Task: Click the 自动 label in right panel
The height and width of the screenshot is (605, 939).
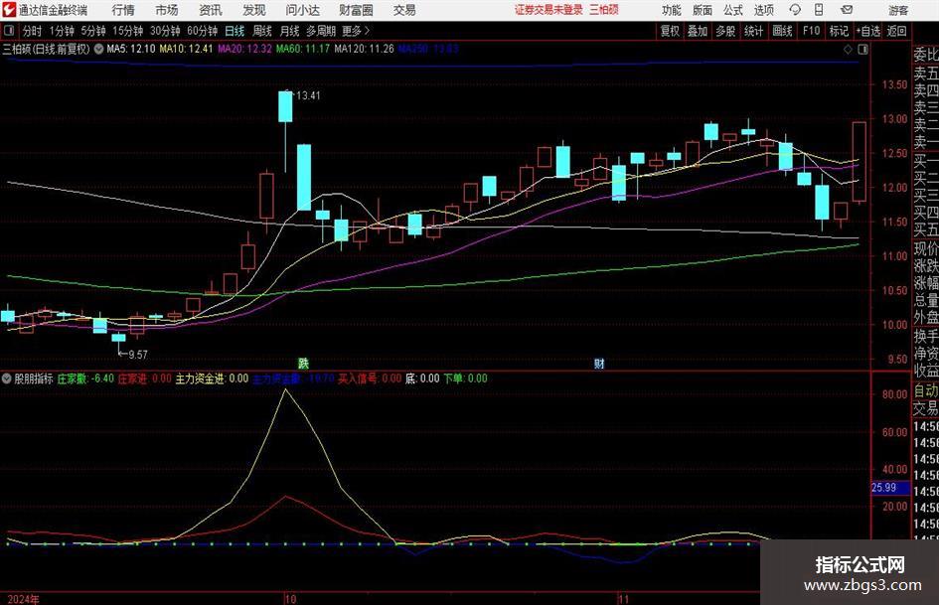Action: (x=926, y=391)
